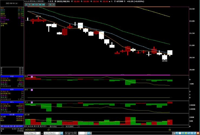Click the GO button beside 保留空間 field
The width and height of the screenshot is (200, 135).
click(89, 133)
